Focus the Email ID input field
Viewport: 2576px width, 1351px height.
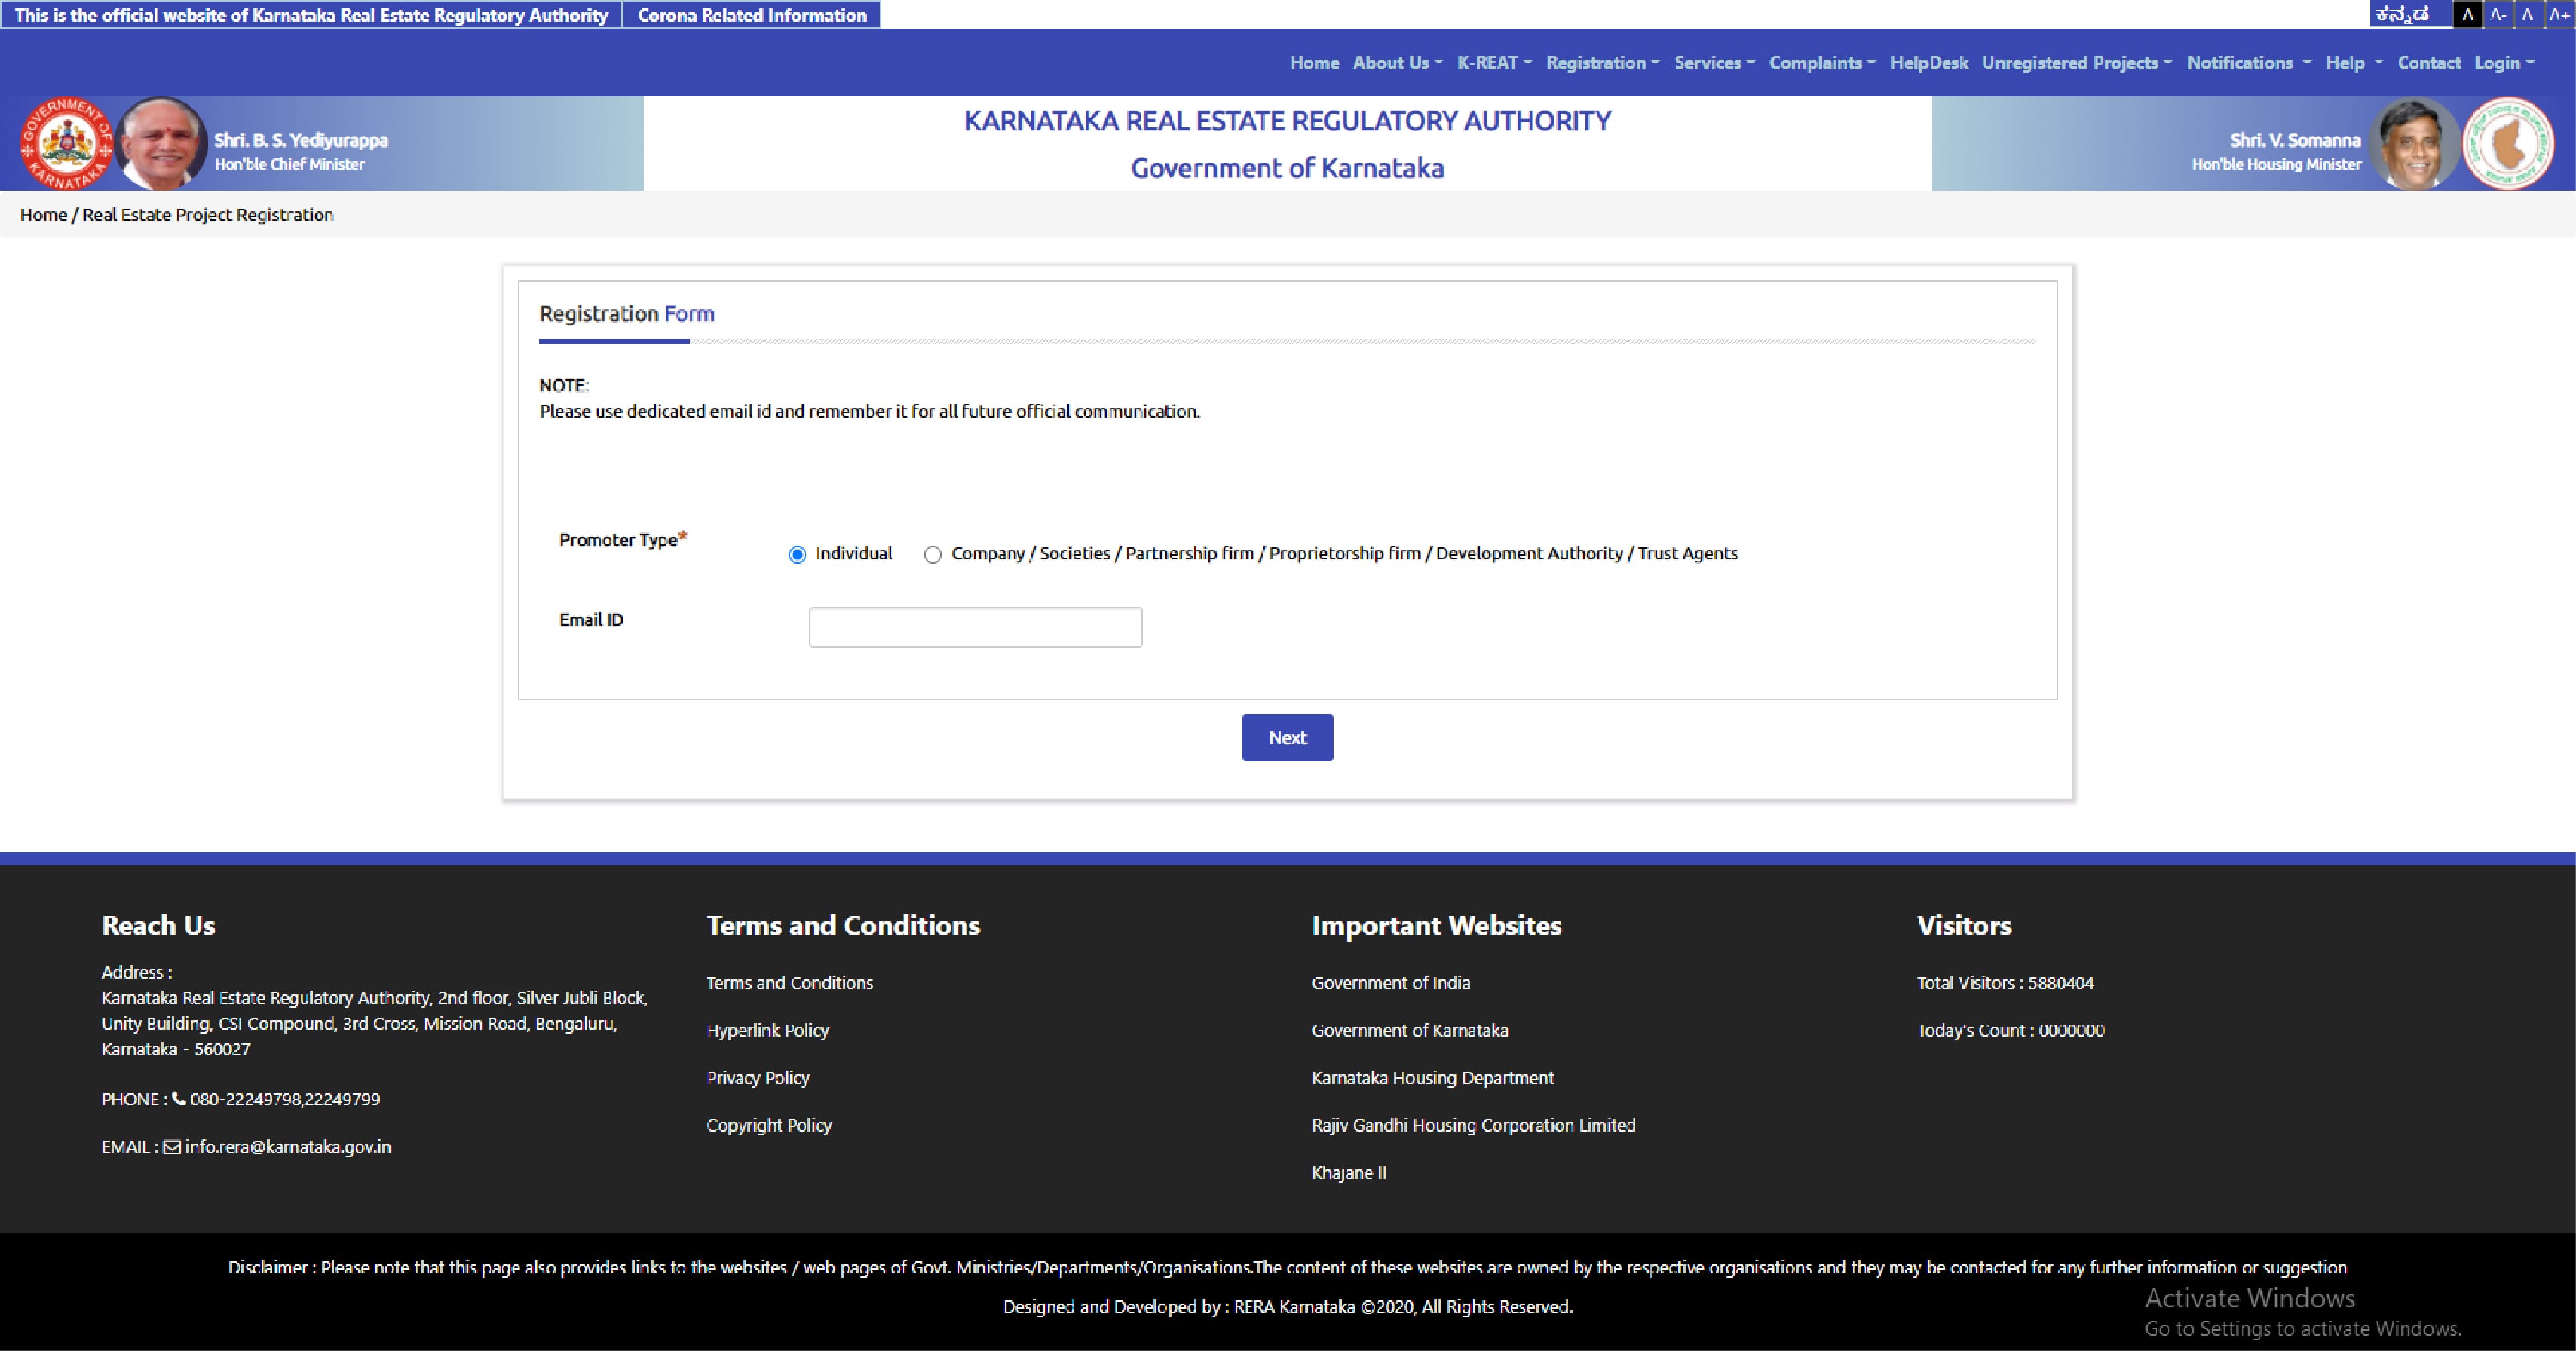pyautogui.click(x=975, y=627)
